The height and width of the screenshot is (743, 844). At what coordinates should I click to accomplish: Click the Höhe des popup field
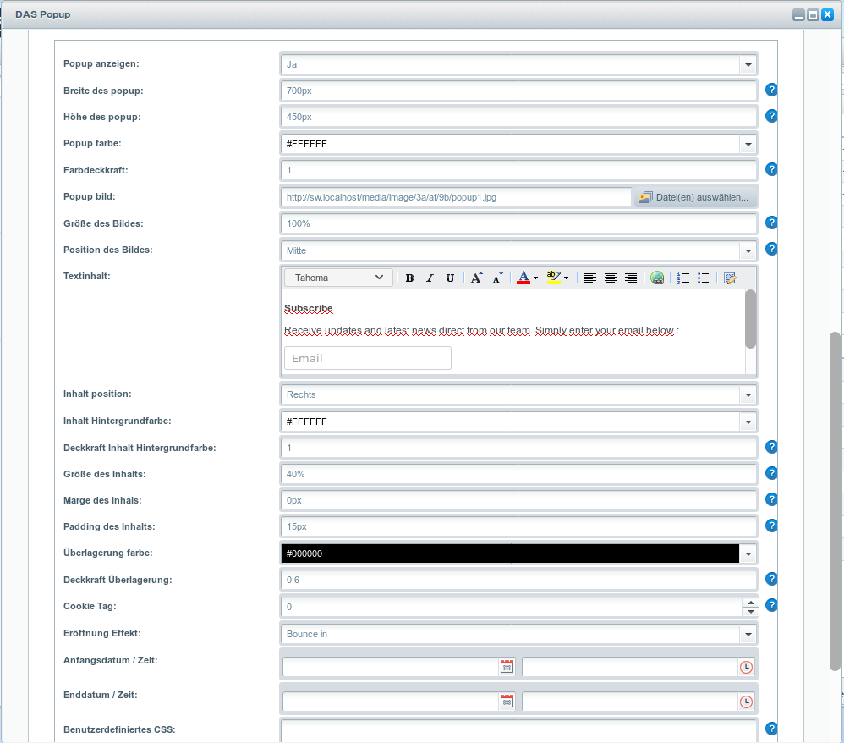pyautogui.click(x=518, y=117)
